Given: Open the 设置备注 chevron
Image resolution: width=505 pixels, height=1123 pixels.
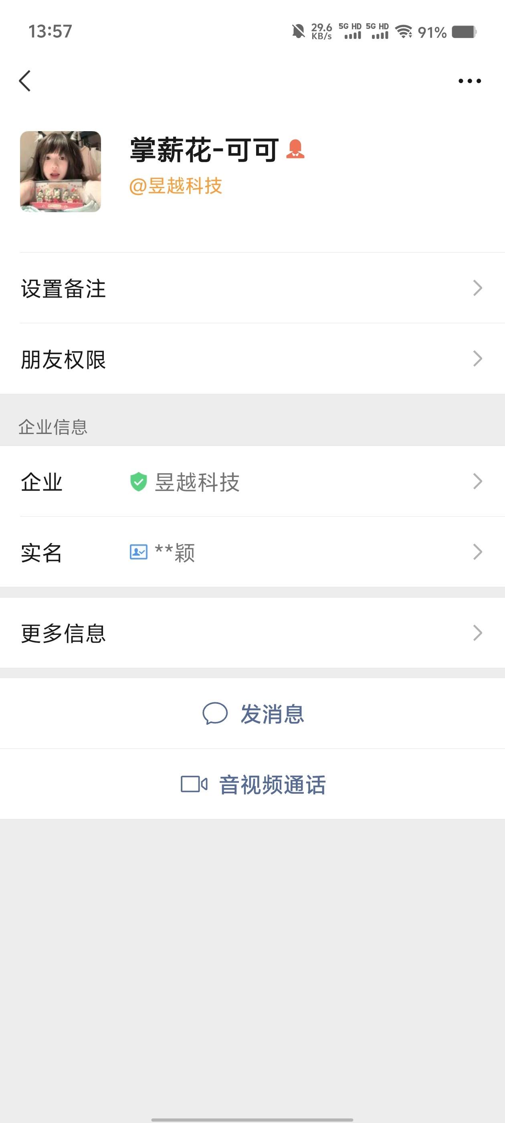Looking at the screenshot, I should click(478, 288).
